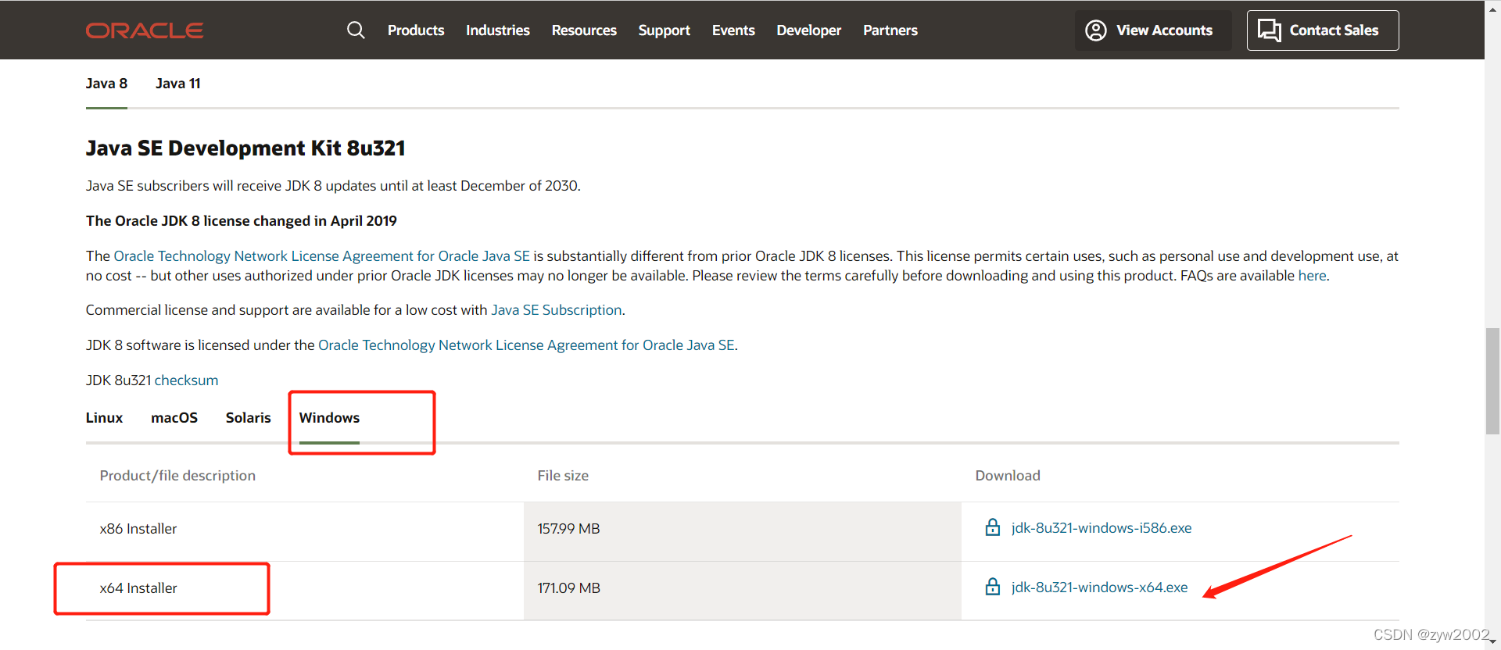Open first Oracle Technology Network License Agreement link

322,256
